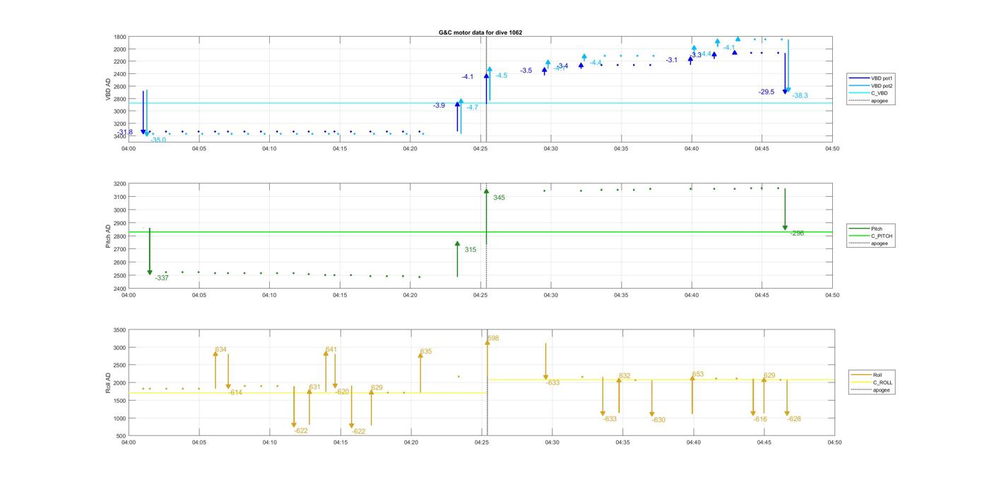The height and width of the screenshot is (489, 989).
Task: Click the "04:25" tick under the VBD plot
Action: click(480, 149)
